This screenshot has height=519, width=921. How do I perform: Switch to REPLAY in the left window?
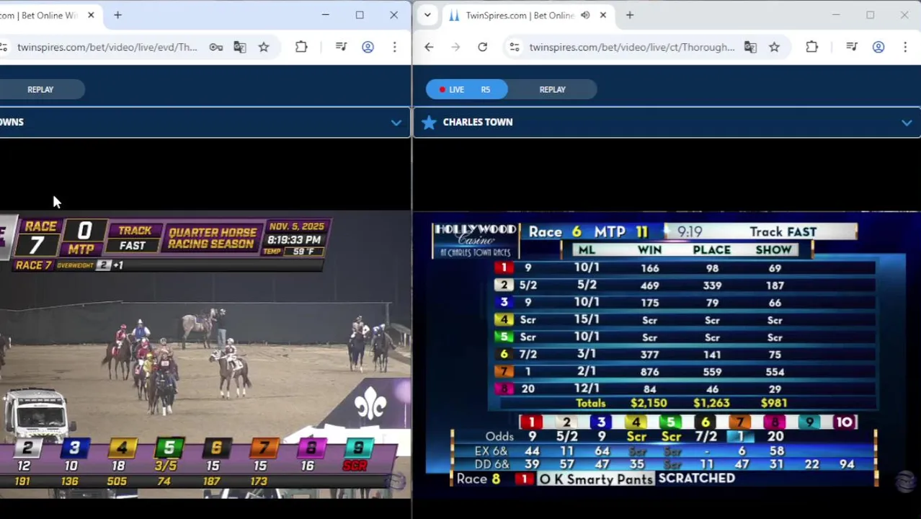tap(40, 89)
